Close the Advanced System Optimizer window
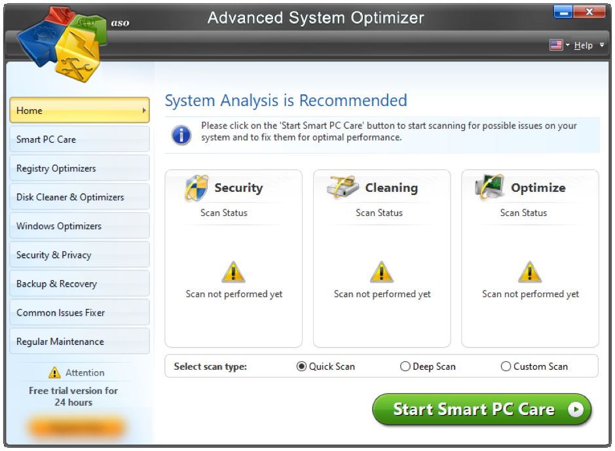The width and height of the screenshot is (615, 451). point(589,12)
